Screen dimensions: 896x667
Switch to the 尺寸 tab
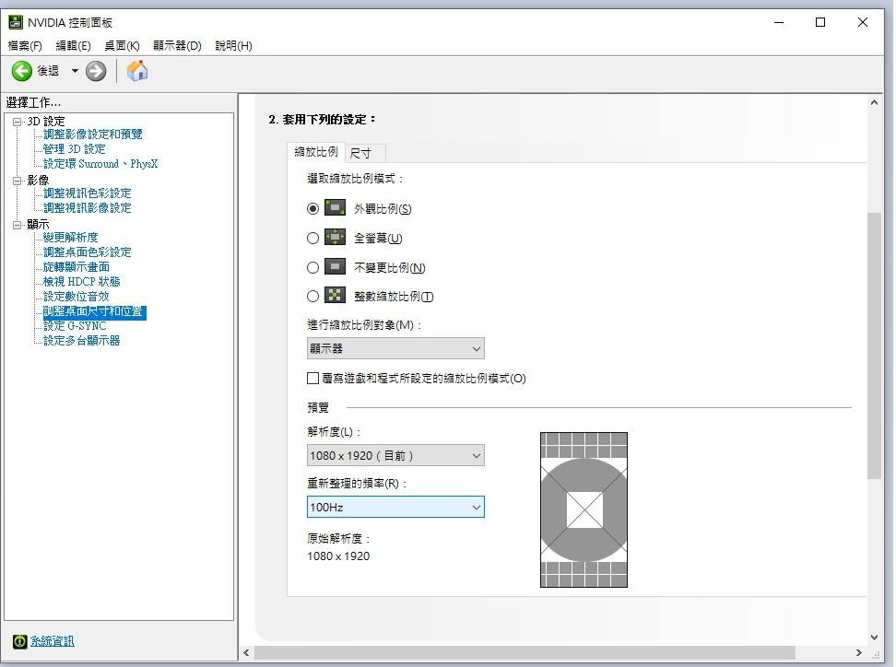pos(363,153)
